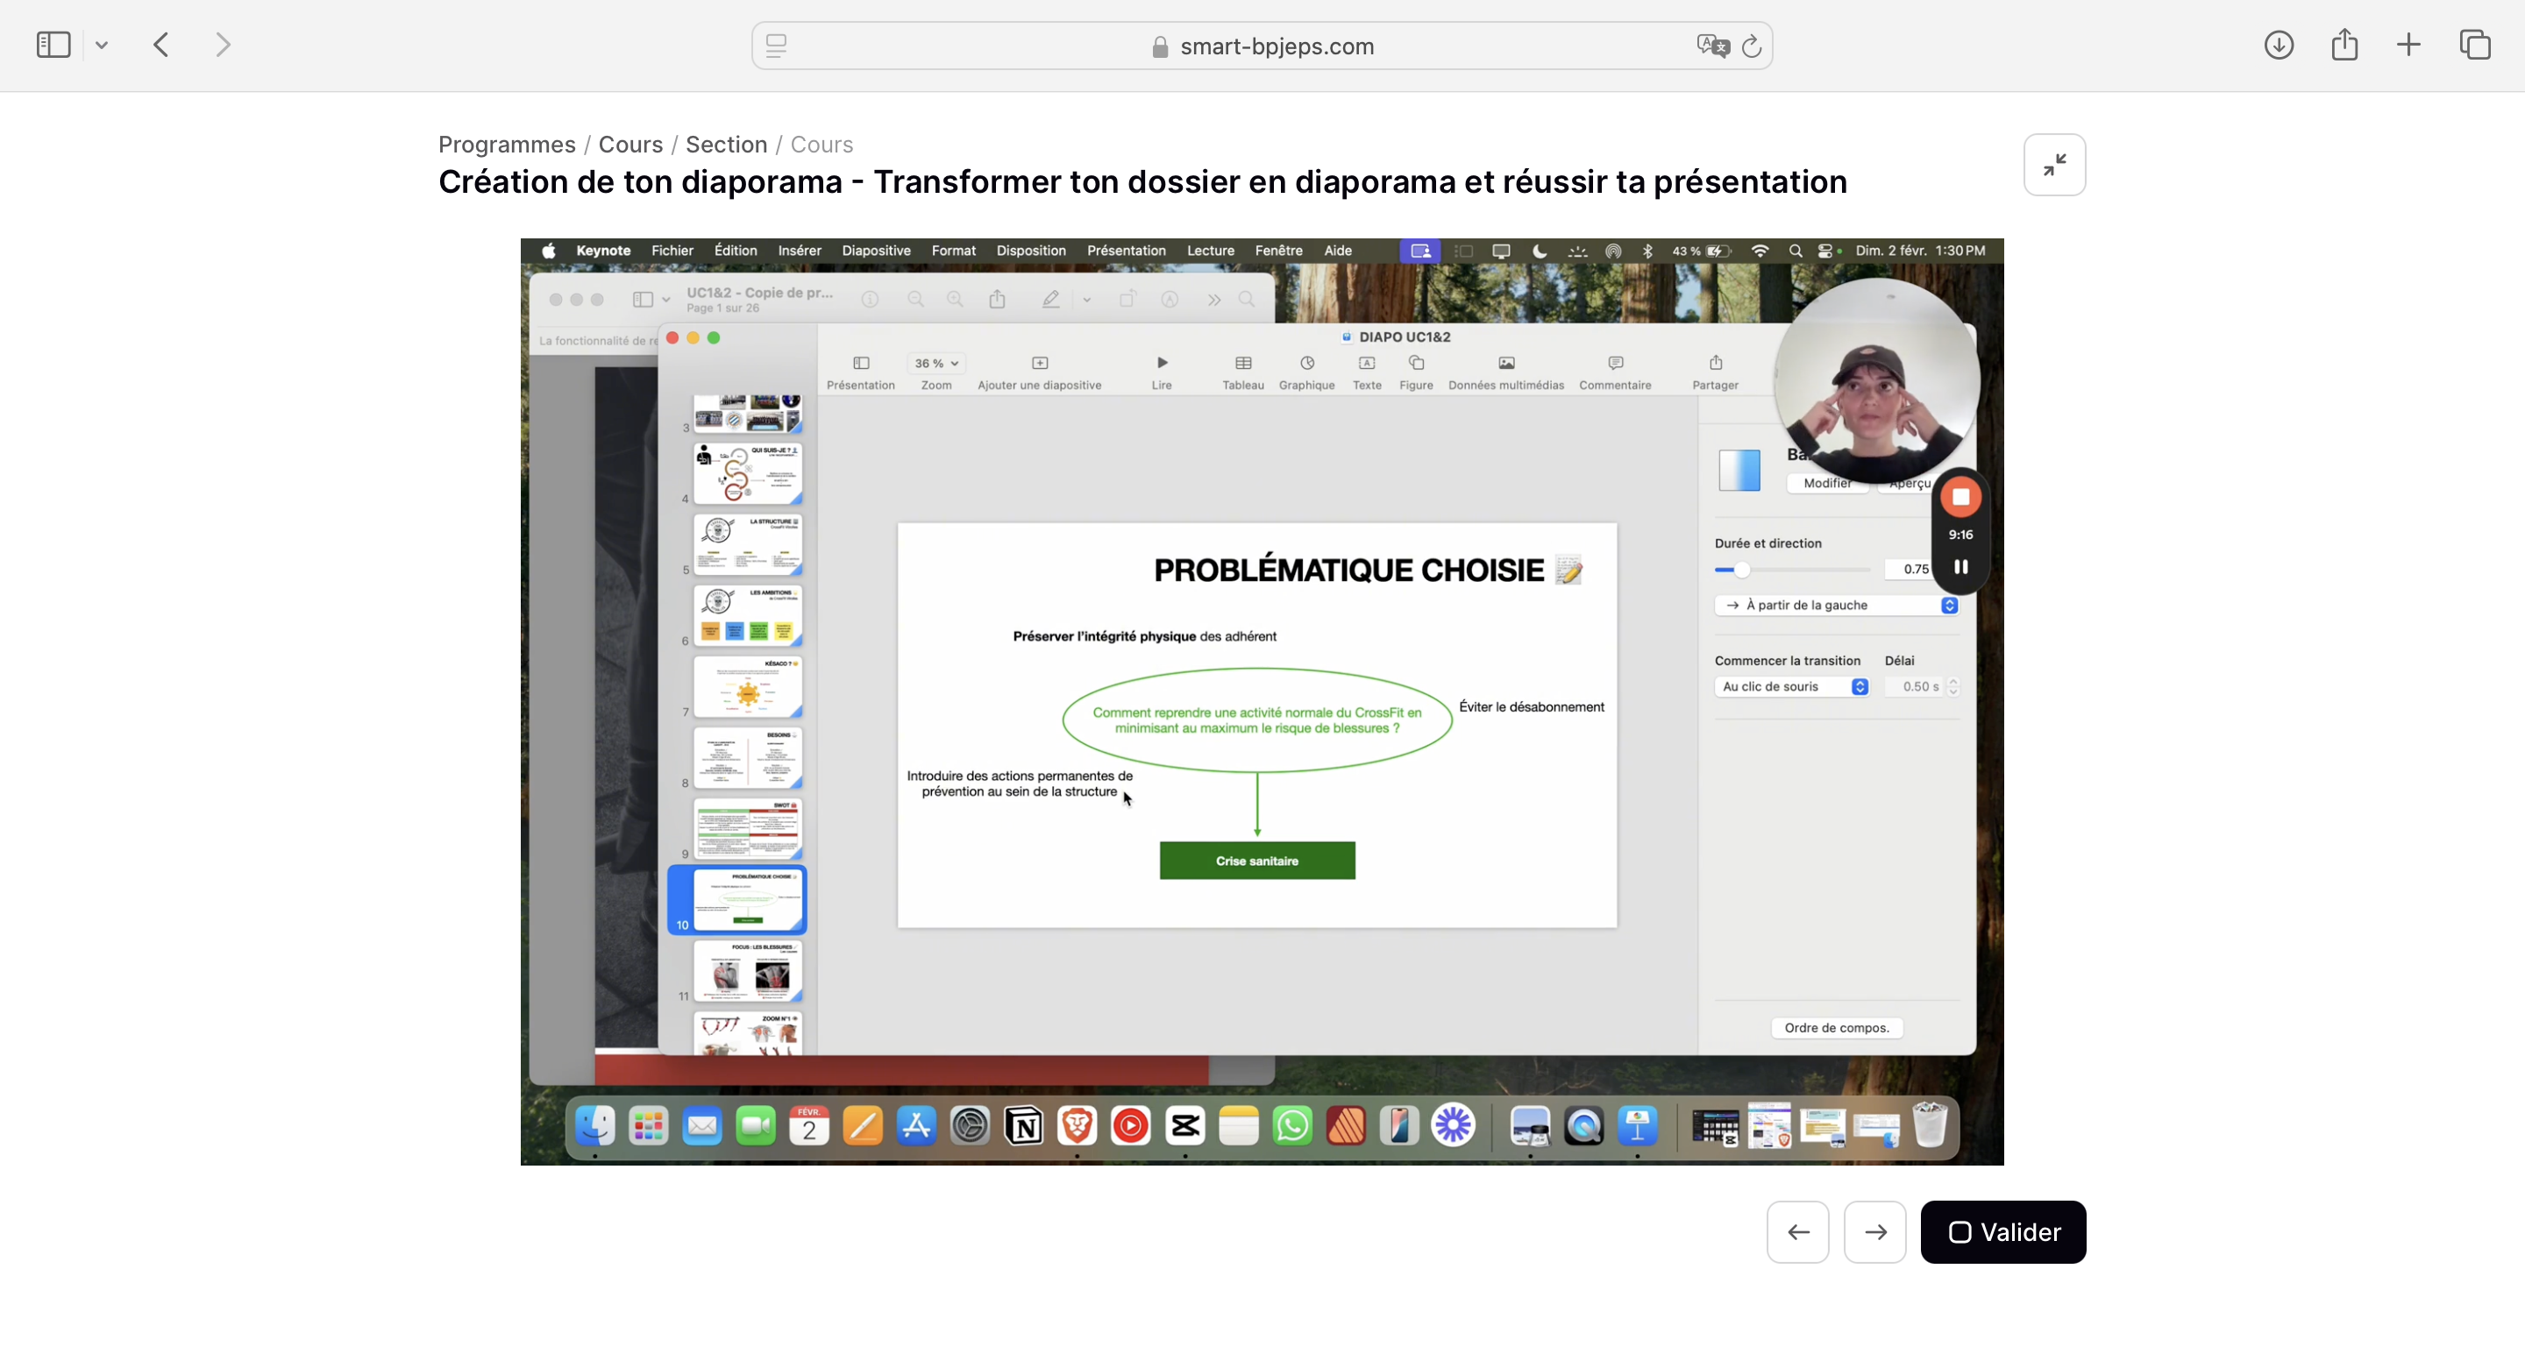Open the Présentation menu bar item
This screenshot has width=2525, height=1354.
click(1125, 251)
